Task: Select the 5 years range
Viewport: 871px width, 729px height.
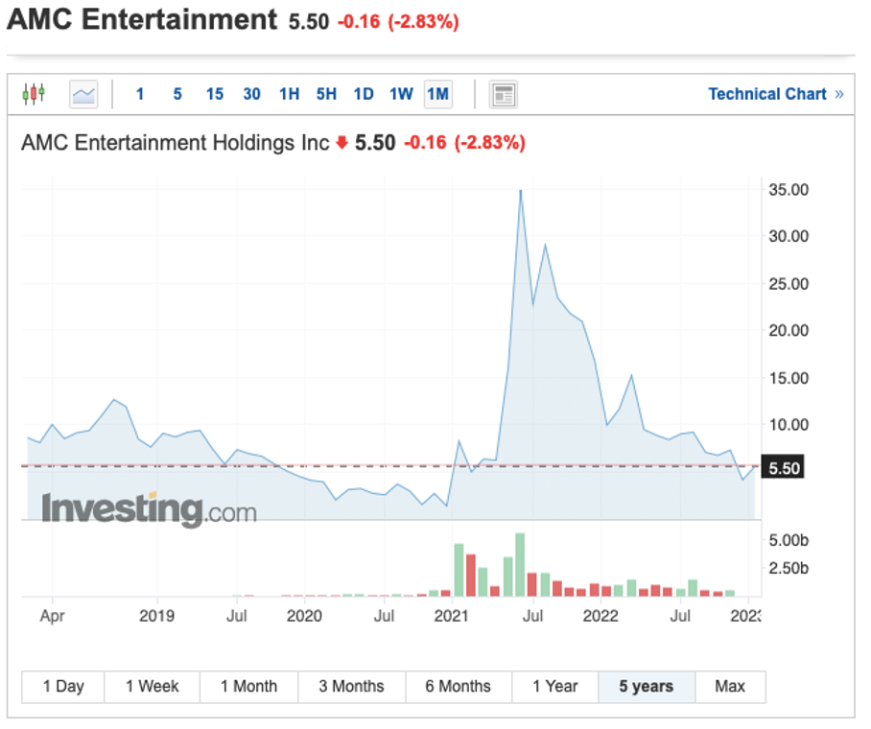Action: [646, 687]
